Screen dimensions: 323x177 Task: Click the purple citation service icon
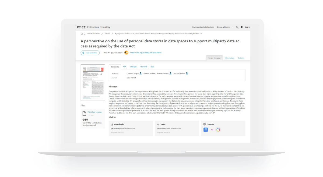[x=212, y=130]
